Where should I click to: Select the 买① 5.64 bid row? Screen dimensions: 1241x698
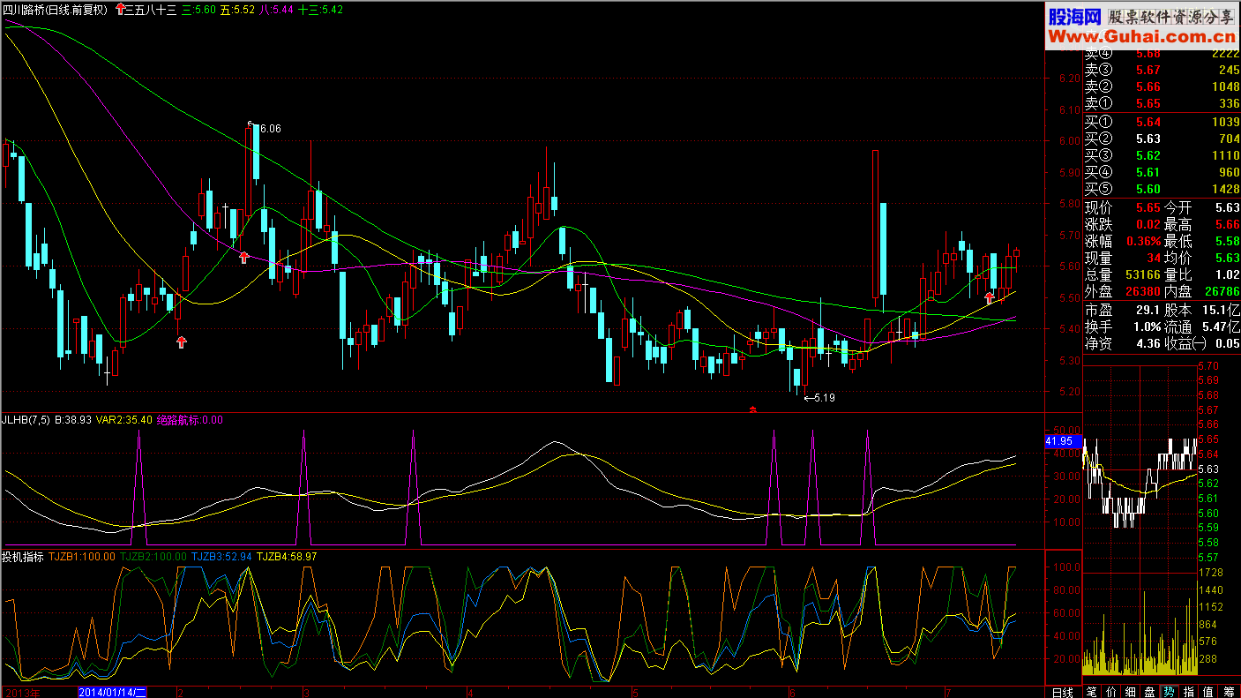pos(1161,122)
